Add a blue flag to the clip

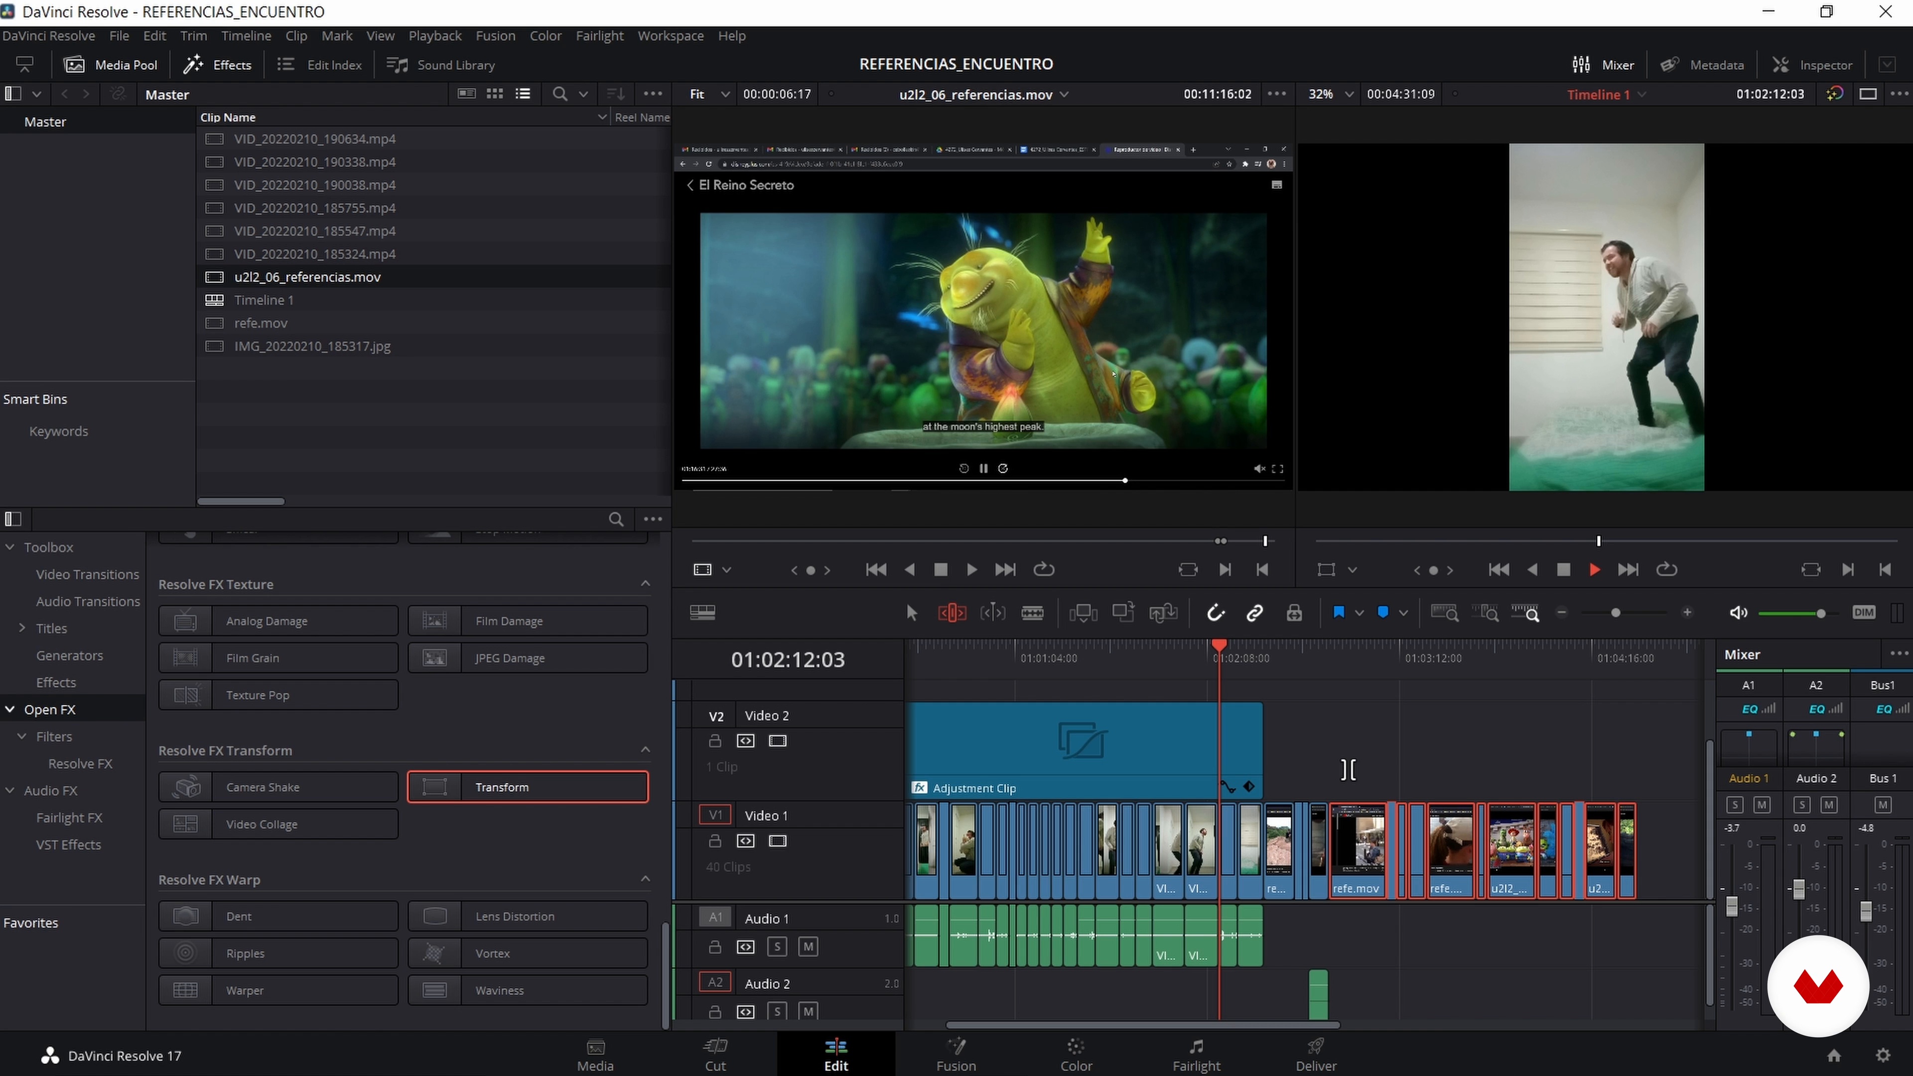click(1338, 613)
